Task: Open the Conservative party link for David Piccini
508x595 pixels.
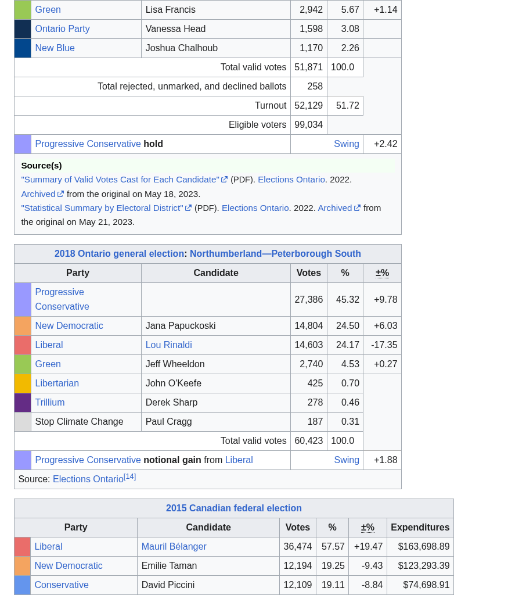Action: 62,585
